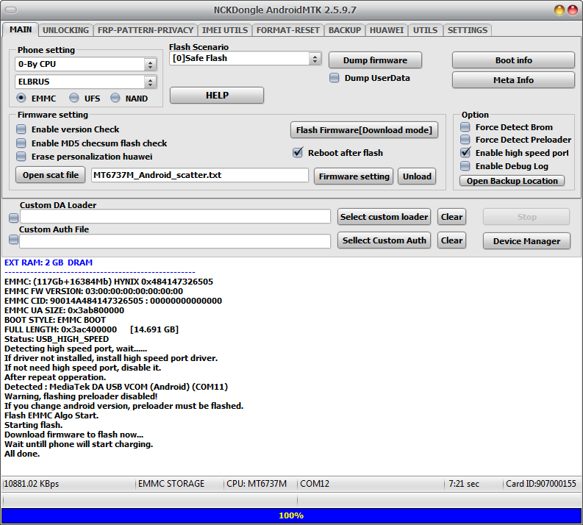Click the Unload button

click(x=417, y=176)
